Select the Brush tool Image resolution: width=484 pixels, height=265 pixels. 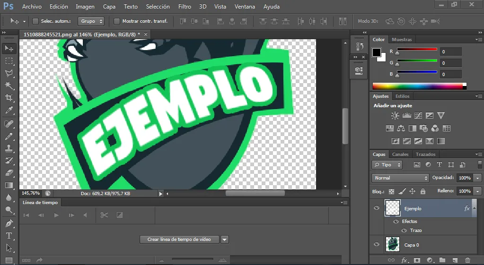(9, 136)
